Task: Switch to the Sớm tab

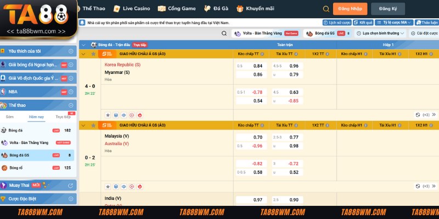Action: pyautogui.click(x=9, y=117)
